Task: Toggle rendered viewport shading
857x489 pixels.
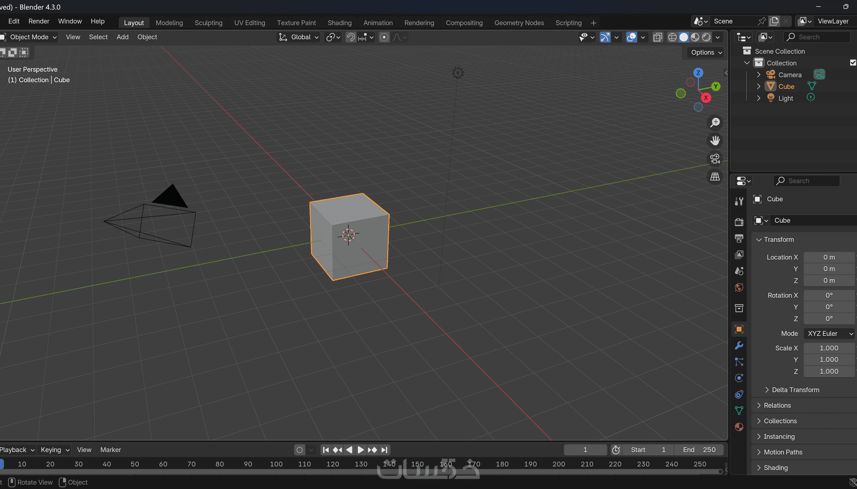Action: point(707,37)
